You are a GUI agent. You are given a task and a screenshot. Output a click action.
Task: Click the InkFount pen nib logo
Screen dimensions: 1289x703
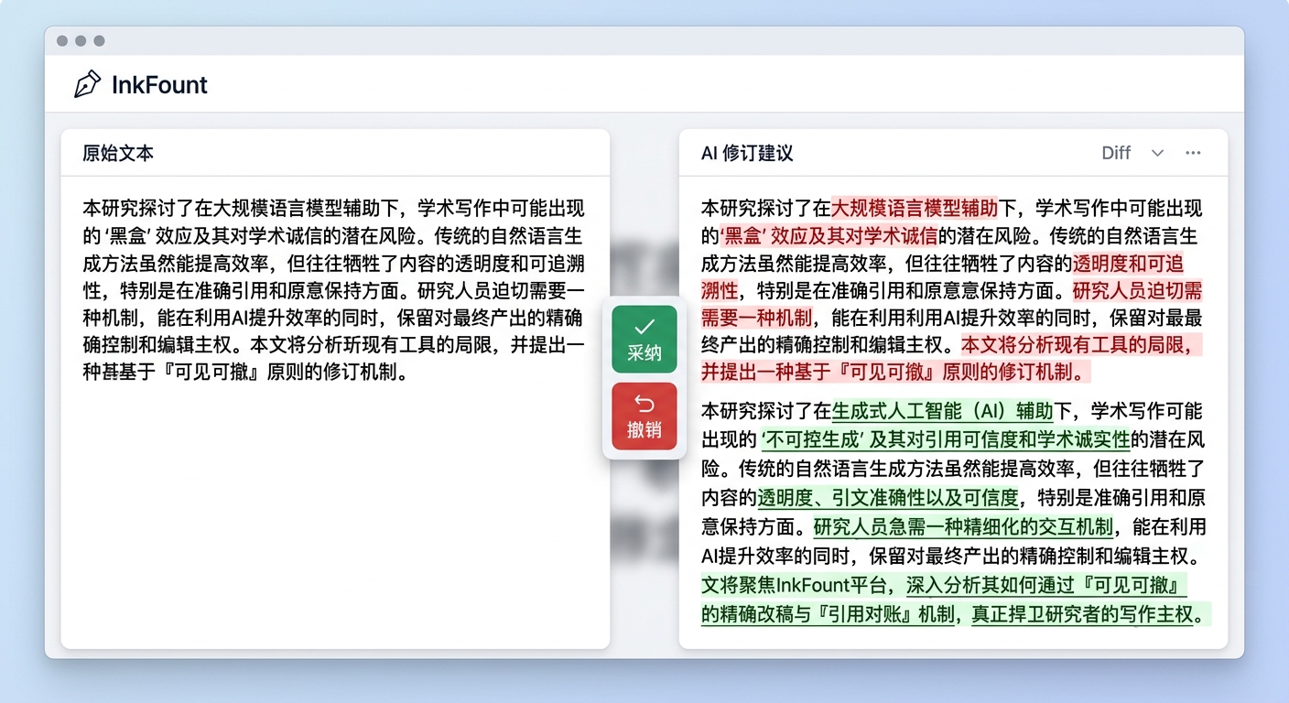pyautogui.click(x=87, y=84)
